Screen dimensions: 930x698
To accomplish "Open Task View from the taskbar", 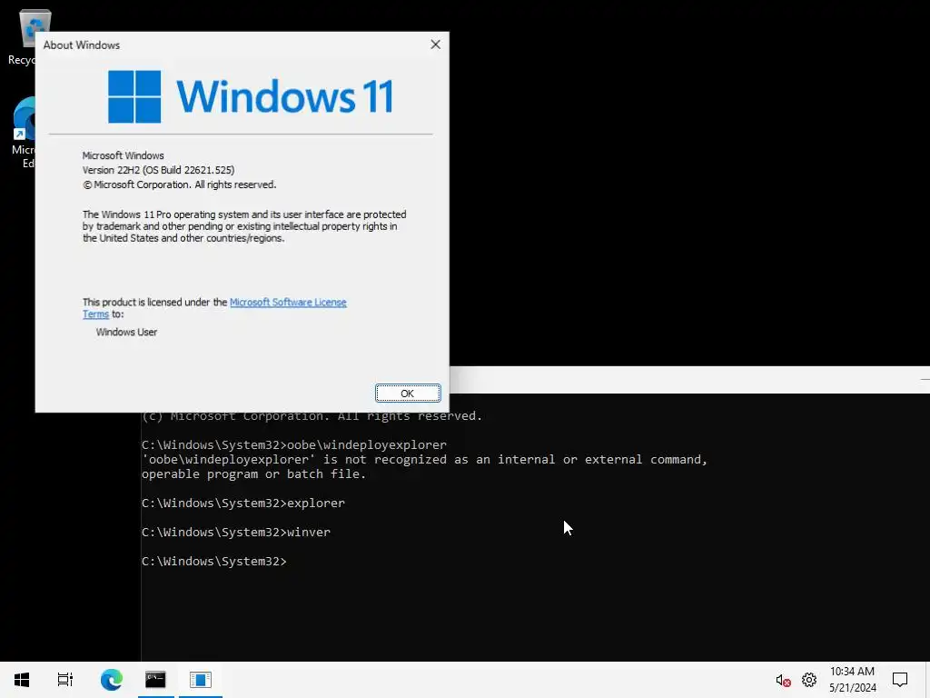I will coord(65,680).
